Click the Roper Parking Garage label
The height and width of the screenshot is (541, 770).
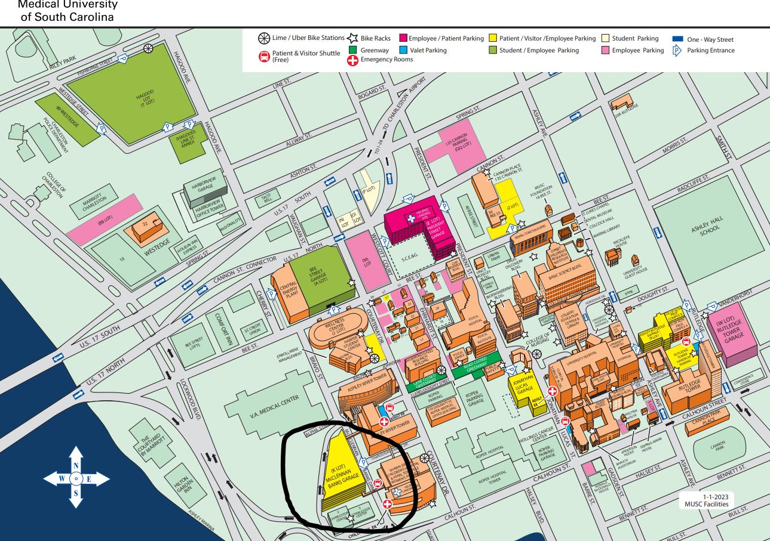(x=476, y=398)
